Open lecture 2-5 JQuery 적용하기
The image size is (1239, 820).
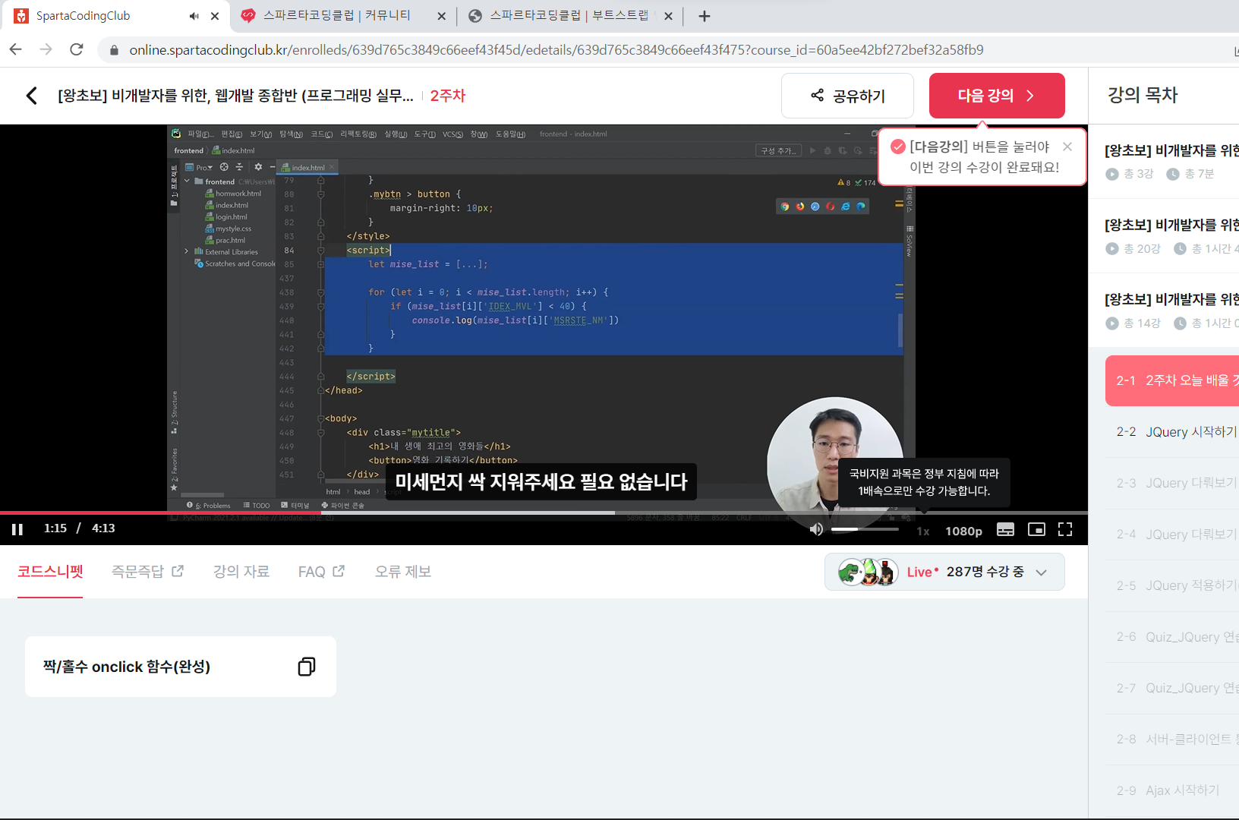[1172, 585]
